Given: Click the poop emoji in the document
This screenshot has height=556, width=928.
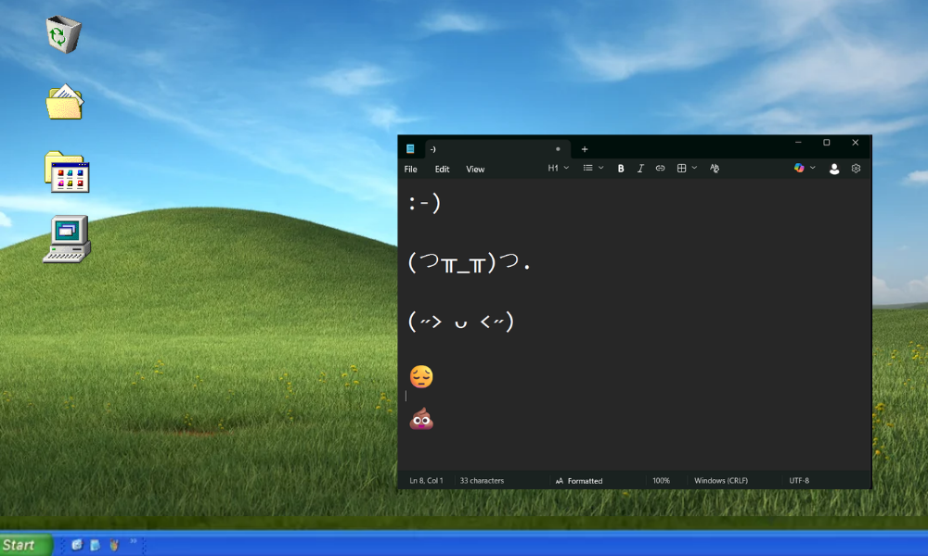Looking at the screenshot, I should coord(421,418).
